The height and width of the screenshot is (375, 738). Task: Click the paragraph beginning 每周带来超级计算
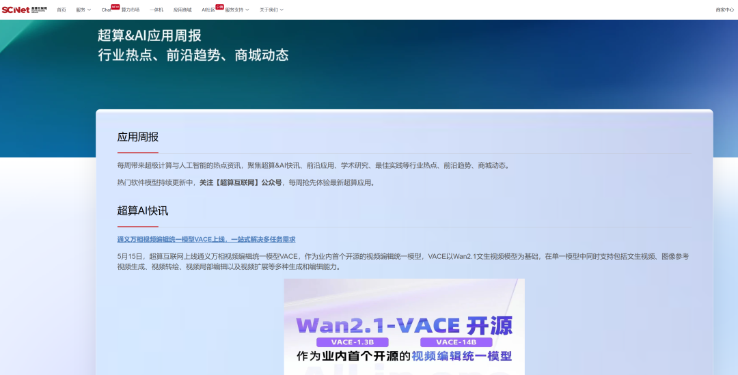(314, 165)
